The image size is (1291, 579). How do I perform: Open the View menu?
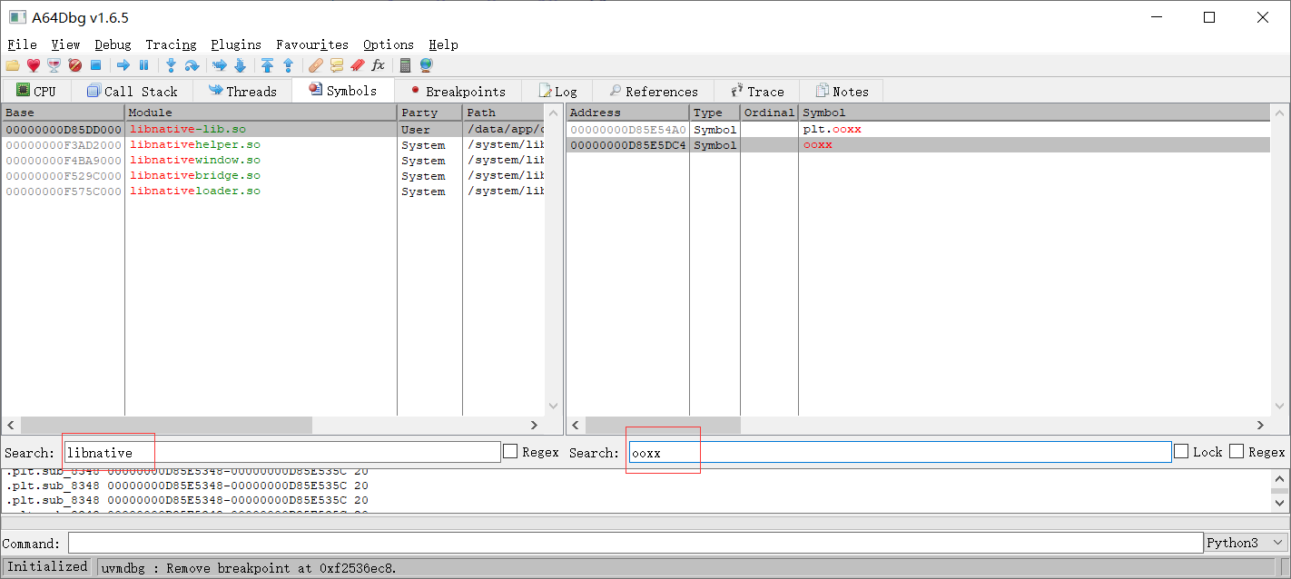tap(65, 44)
